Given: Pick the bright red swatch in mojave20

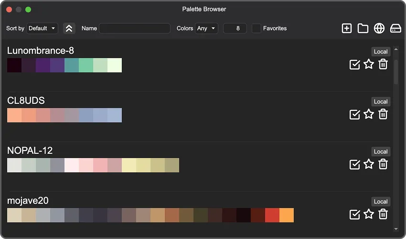Looking at the screenshot, I should coord(272,215).
